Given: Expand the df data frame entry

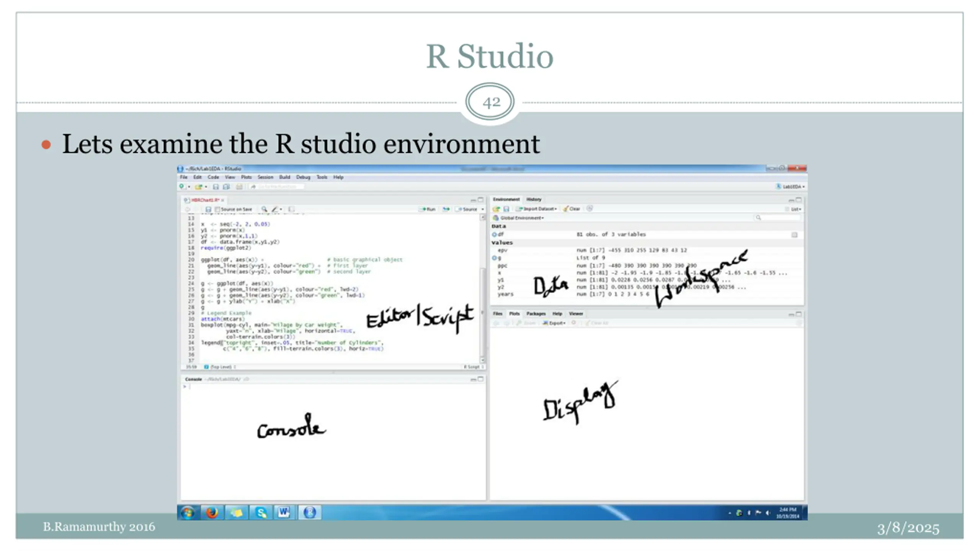Looking at the screenshot, I should click(x=494, y=234).
